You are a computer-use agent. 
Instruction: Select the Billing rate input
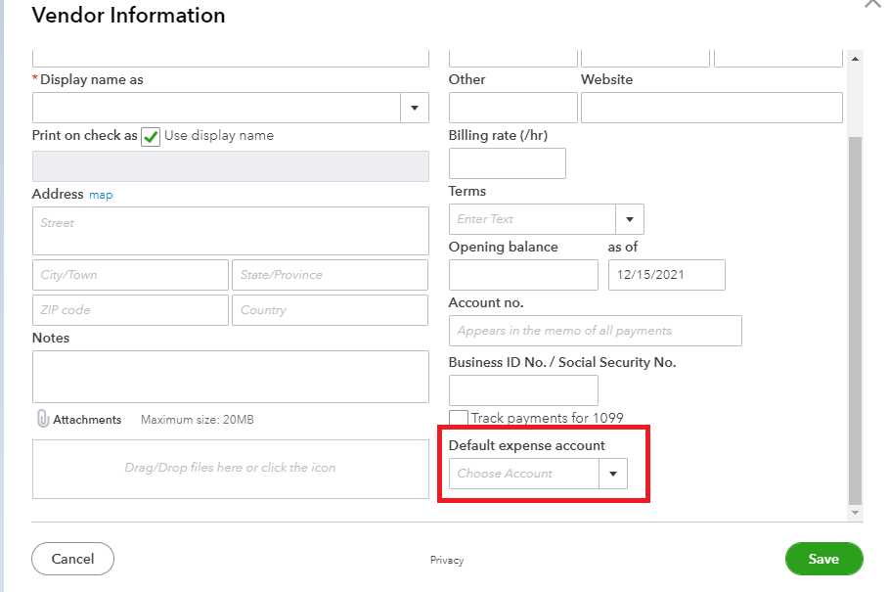click(507, 163)
